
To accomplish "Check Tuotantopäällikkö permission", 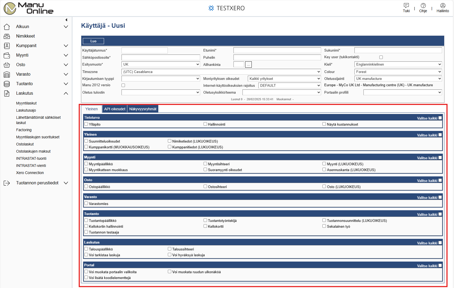I will pyautogui.click(x=86, y=220).
